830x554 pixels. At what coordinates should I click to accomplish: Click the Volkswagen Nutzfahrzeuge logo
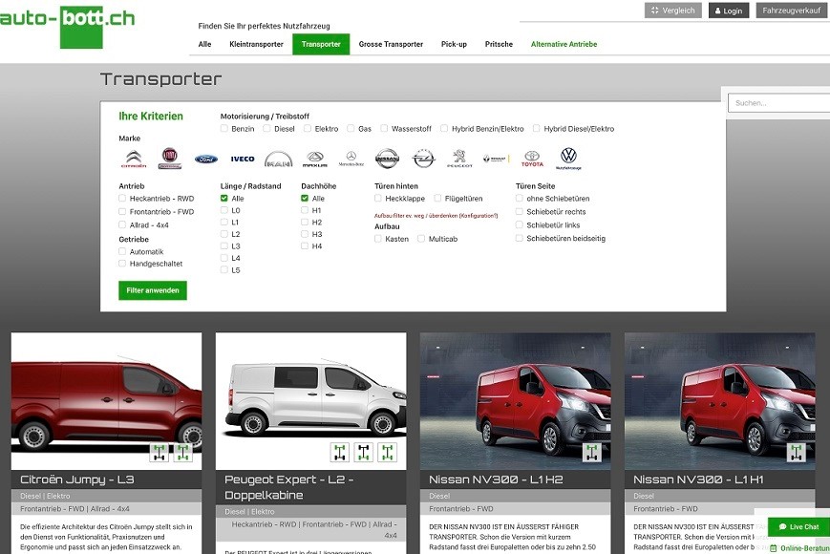click(x=568, y=159)
